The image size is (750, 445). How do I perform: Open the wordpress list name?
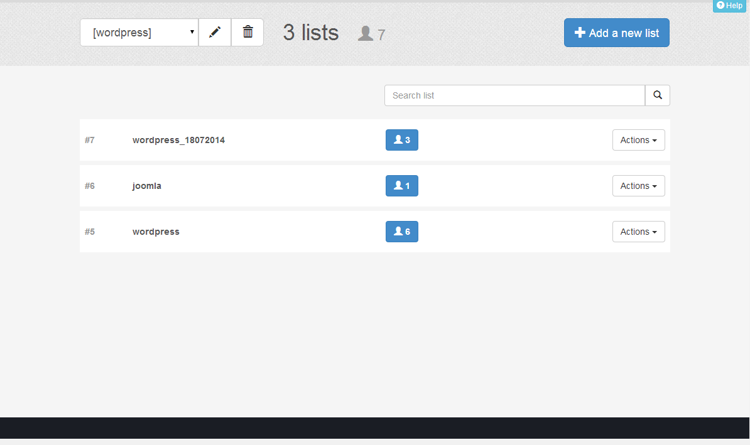[156, 232]
